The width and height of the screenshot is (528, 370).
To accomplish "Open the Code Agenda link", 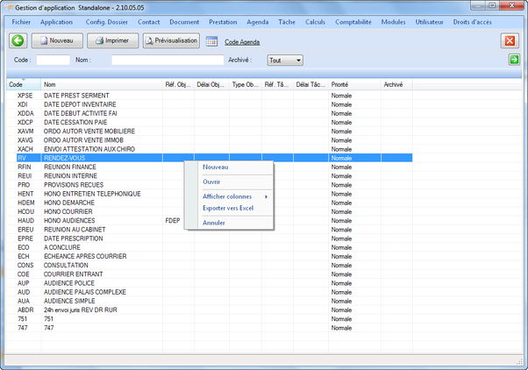I will pos(243,41).
